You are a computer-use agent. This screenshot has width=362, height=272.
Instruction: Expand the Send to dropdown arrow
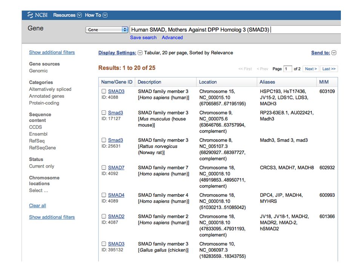[334, 53]
